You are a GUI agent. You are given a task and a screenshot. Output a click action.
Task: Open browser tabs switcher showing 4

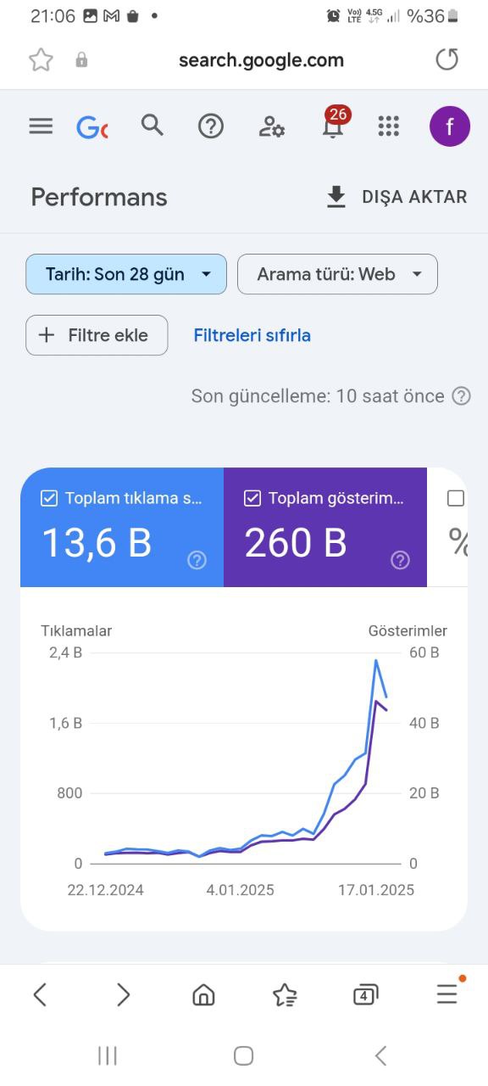(364, 994)
